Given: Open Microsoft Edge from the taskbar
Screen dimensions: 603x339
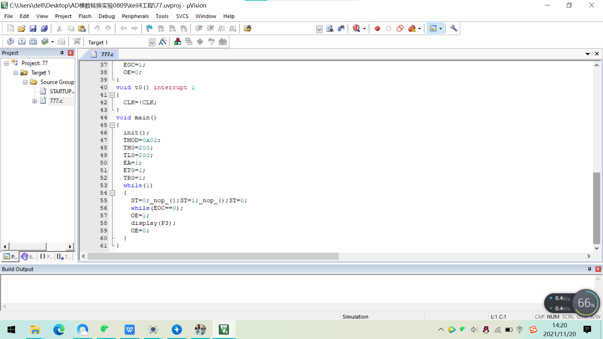Looking at the screenshot, I should click(59, 330).
